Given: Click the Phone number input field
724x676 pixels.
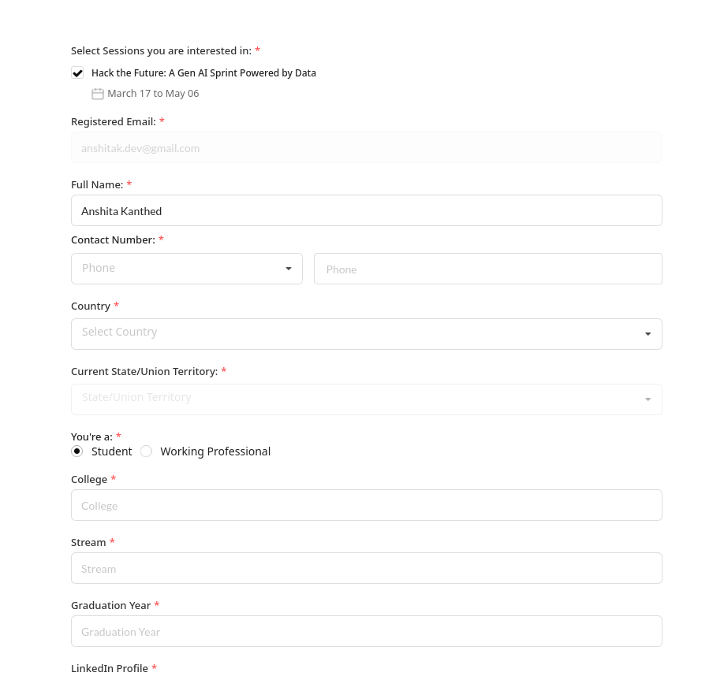Looking at the screenshot, I should [x=488, y=269].
